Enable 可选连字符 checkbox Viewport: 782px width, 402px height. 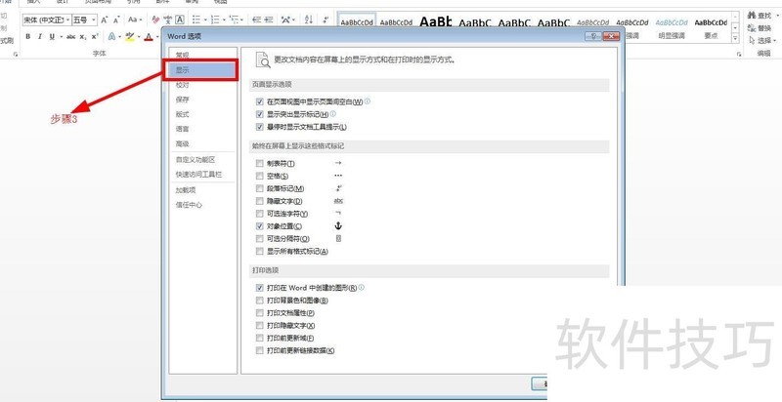click(259, 214)
